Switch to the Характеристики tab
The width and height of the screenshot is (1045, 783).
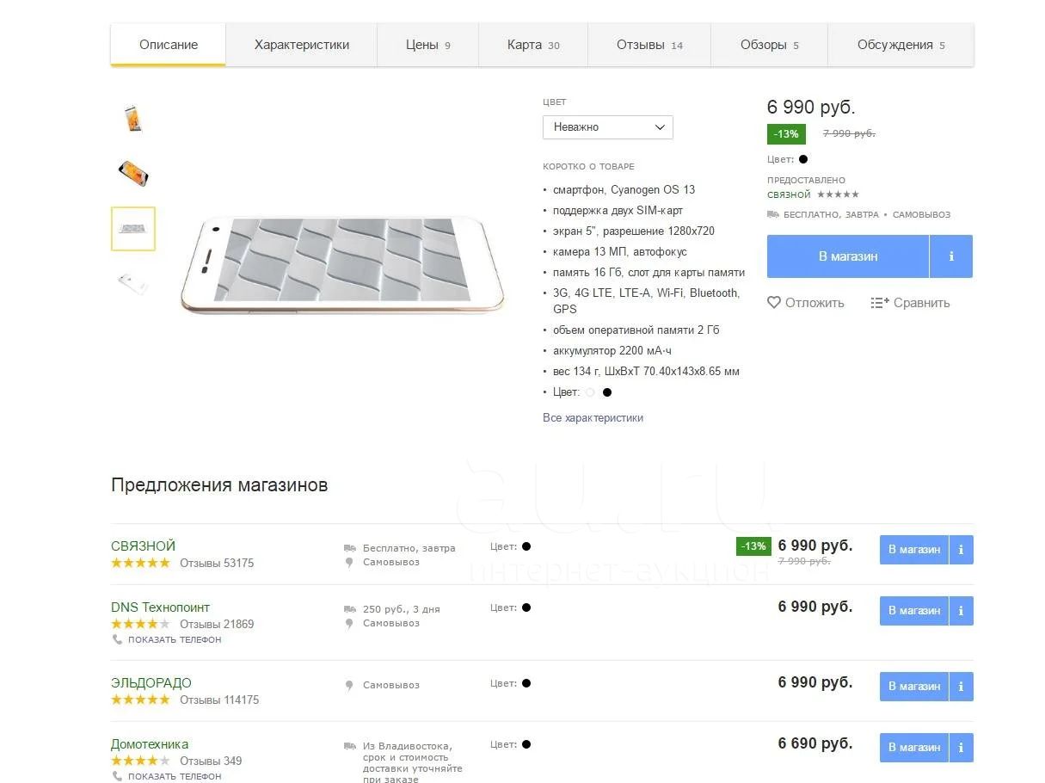click(302, 45)
